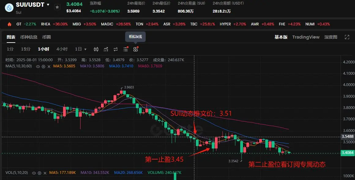355x180 pixels.
Task: Open the ASR ticker +3.26%
Action: tap(174, 24)
